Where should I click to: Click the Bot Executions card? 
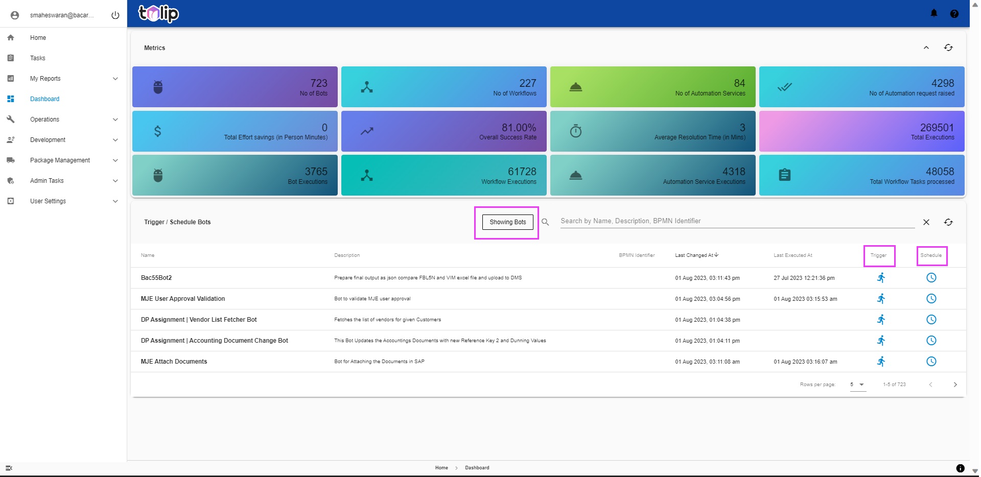point(235,175)
